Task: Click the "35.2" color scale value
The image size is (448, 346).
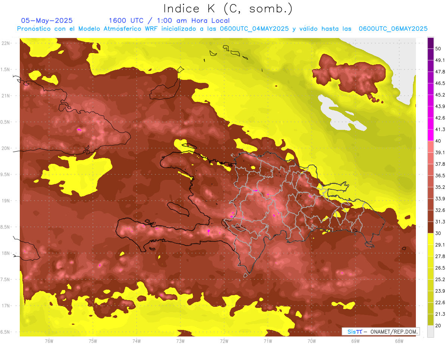Action: coord(440,187)
